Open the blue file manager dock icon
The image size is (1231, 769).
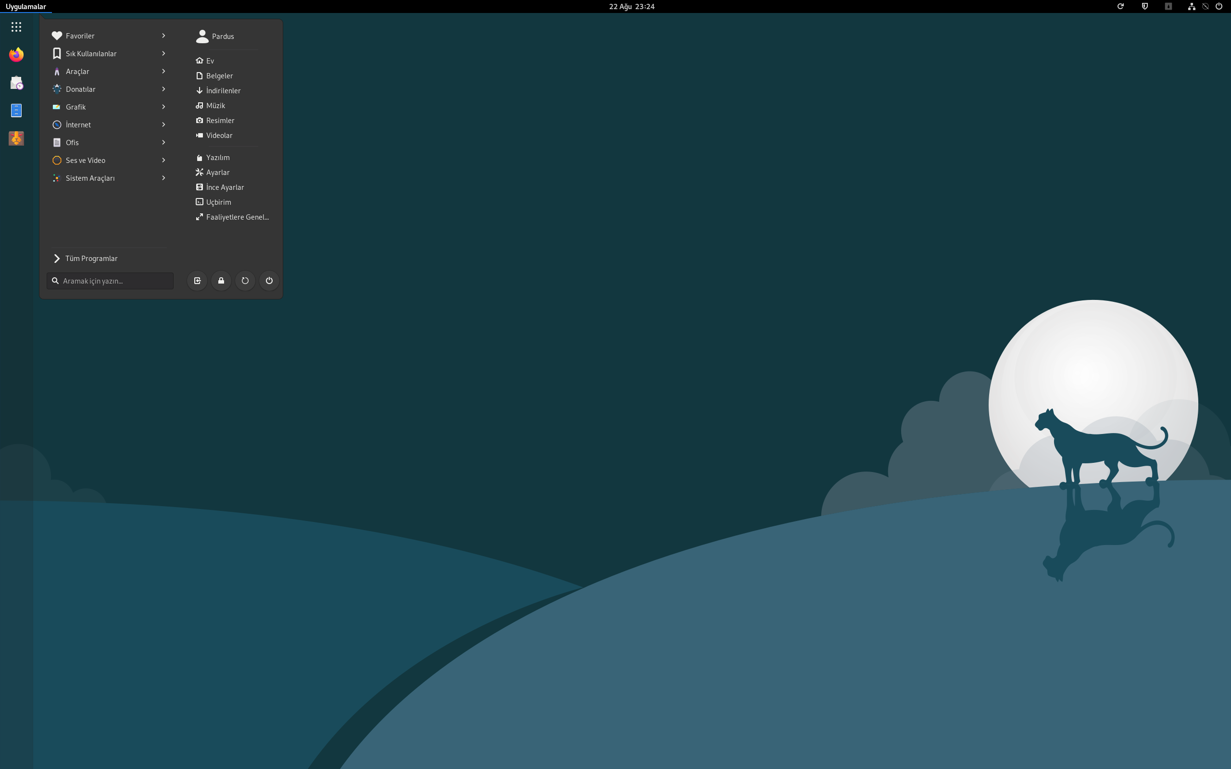16,111
